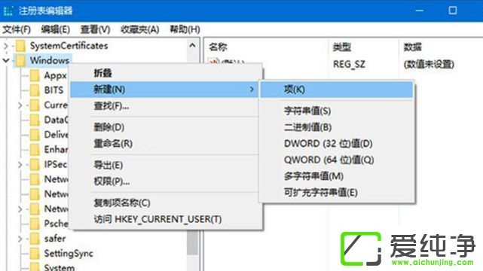Select 项(K) in the submenu
Image resolution: width=483 pixels, height=271 pixels.
336,90
